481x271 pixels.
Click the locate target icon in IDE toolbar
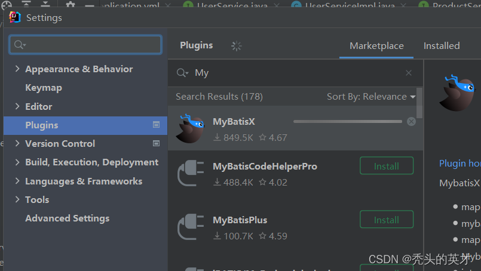7,4
